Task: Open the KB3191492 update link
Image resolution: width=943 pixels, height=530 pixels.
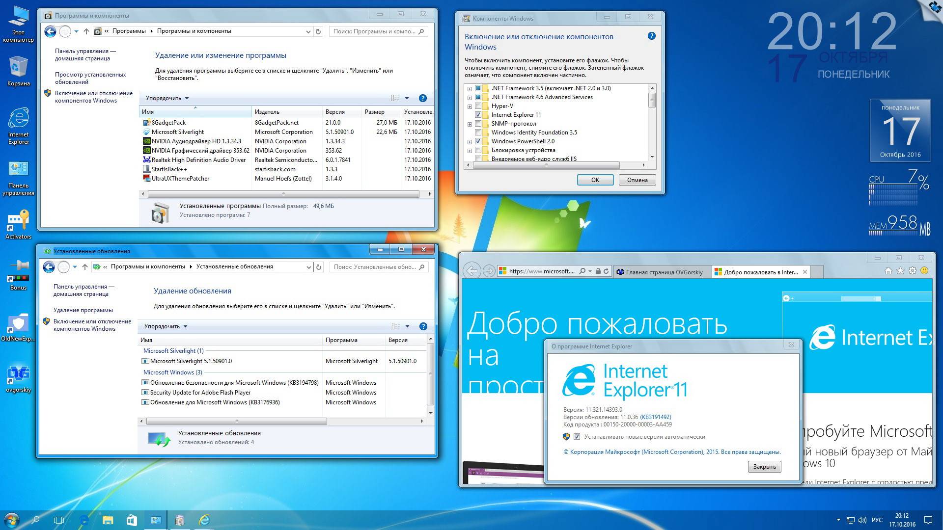Action: click(655, 417)
